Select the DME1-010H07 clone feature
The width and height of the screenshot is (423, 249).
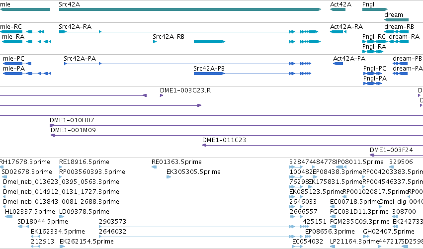coord(236,125)
